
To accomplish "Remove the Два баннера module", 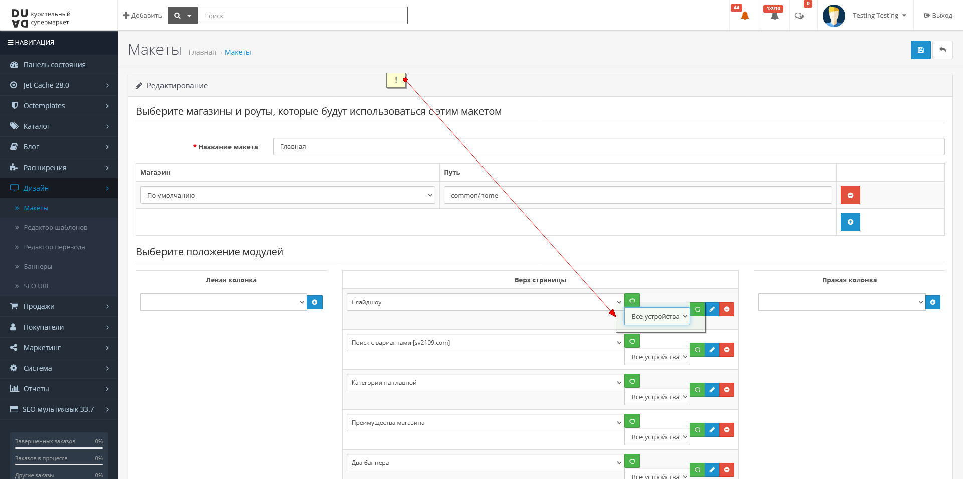I will click(727, 470).
